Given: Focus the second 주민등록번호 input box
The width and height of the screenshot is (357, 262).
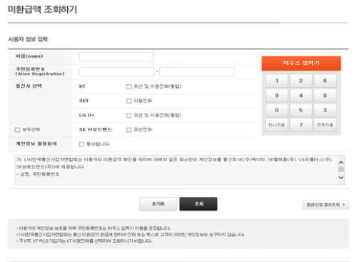Looking at the screenshot, I should (x=197, y=71).
